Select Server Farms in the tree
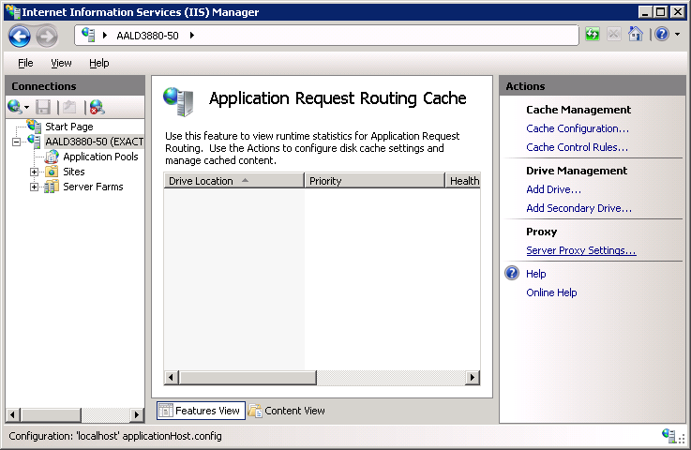The image size is (691, 450). (x=93, y=187)
